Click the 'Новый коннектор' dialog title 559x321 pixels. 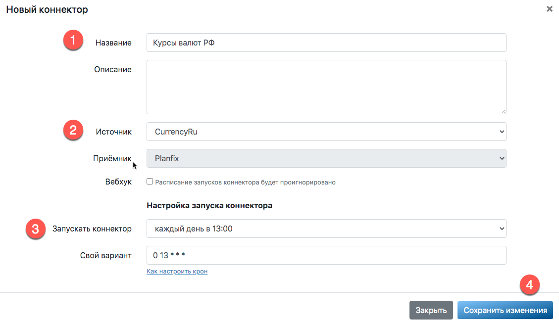(47, 9)
